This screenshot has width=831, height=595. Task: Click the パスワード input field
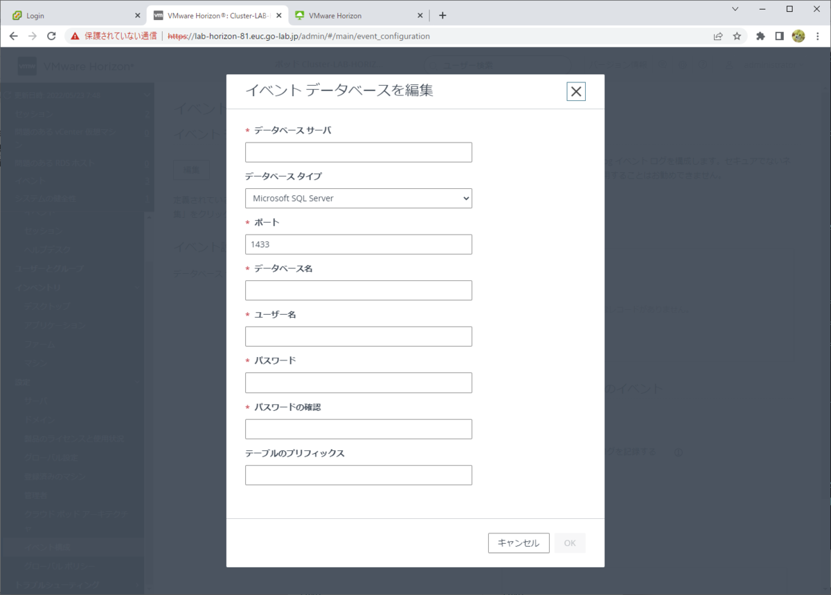(359, 383)
